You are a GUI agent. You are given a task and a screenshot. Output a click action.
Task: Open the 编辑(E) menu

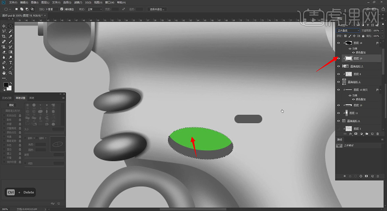point(24,2)
